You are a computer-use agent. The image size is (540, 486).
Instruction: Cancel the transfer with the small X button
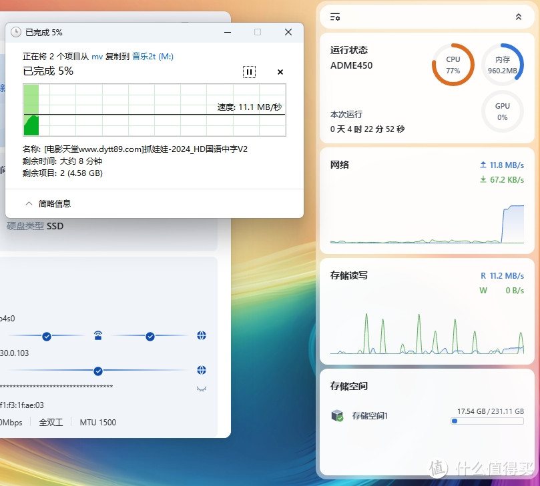(280, 72)
